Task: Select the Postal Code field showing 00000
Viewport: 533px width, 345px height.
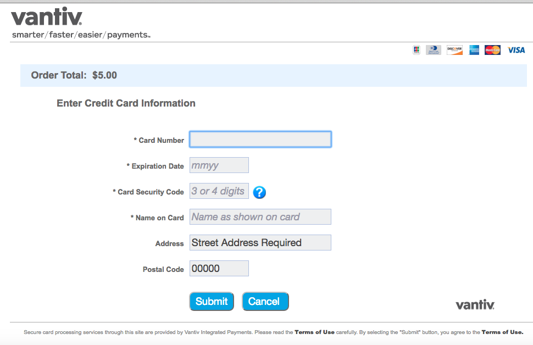Action: (219, 269)
